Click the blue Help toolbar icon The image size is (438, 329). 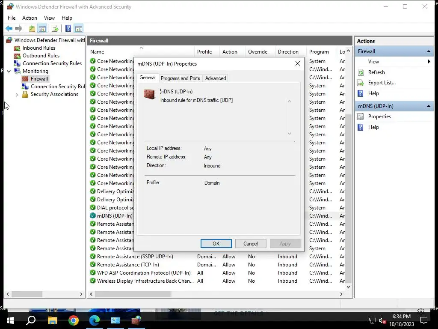(68, 28)
